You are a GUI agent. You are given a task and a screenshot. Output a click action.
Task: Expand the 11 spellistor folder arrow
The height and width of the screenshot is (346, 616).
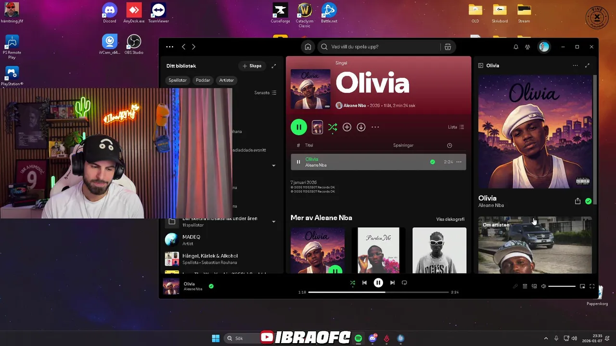(x=274, y=222)
